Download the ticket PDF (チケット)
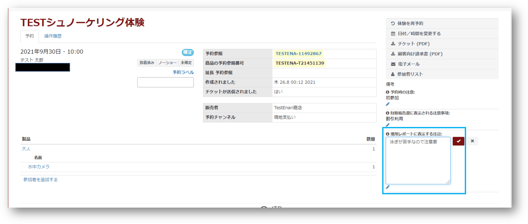 click(x=413, y=44)
